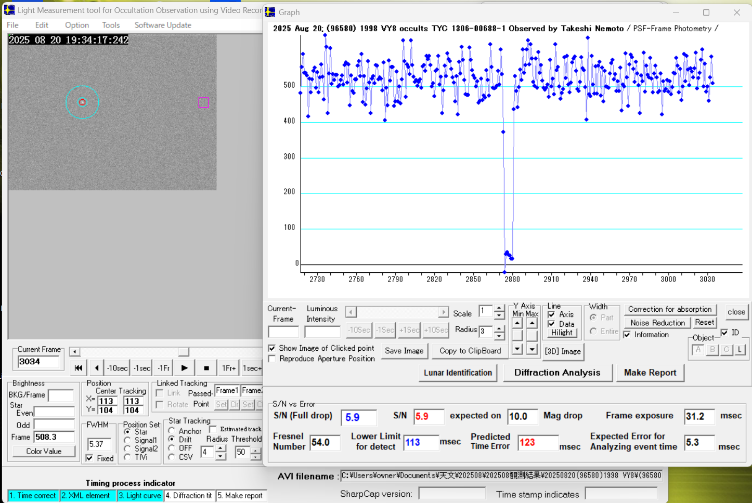Step back using the left triangle icon
The image size is (752, 503).
point(97,368)
